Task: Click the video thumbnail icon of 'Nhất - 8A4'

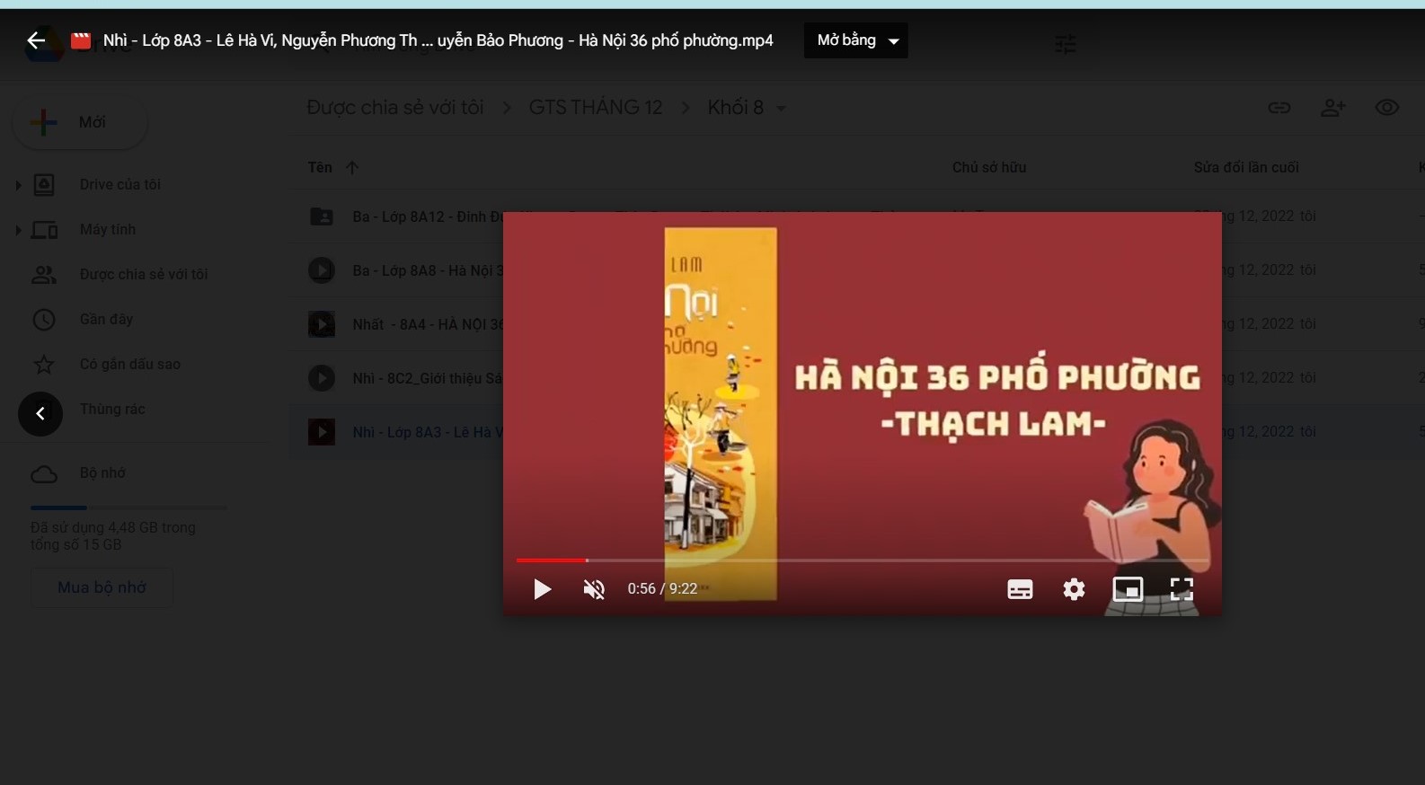Action: click(322, 324)
